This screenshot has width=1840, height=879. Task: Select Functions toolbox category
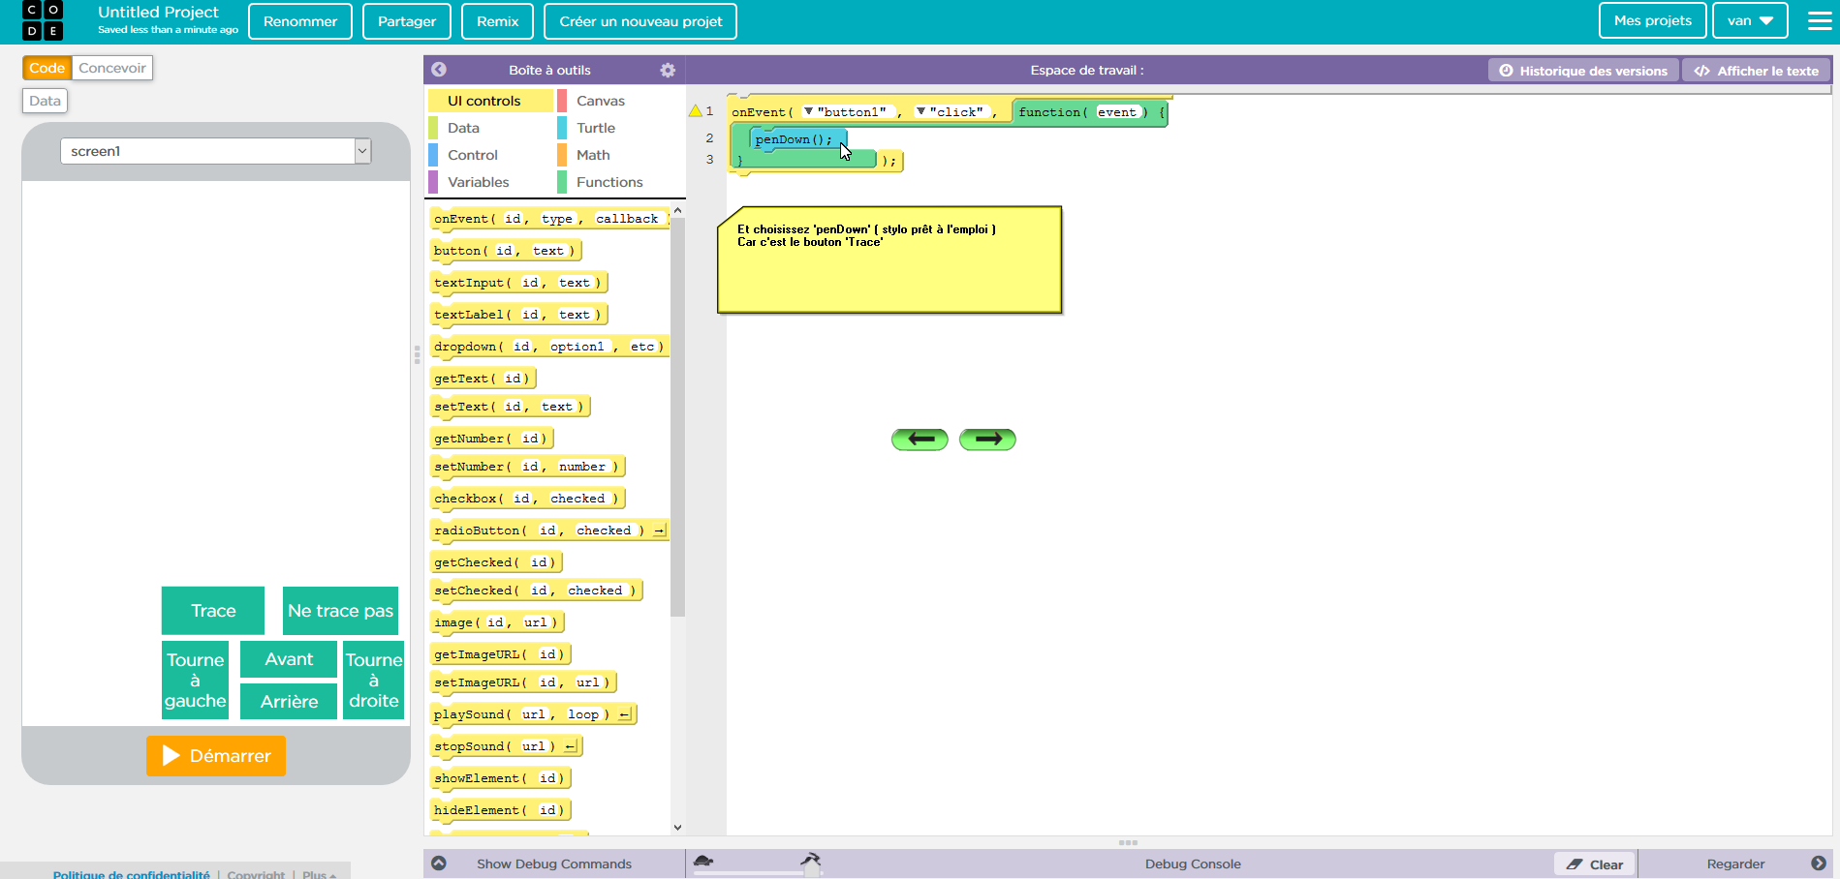(x=619, y=182)
